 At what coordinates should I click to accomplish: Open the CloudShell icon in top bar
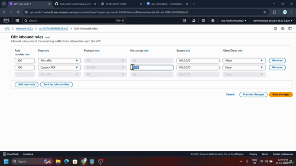tap(184, 20)
